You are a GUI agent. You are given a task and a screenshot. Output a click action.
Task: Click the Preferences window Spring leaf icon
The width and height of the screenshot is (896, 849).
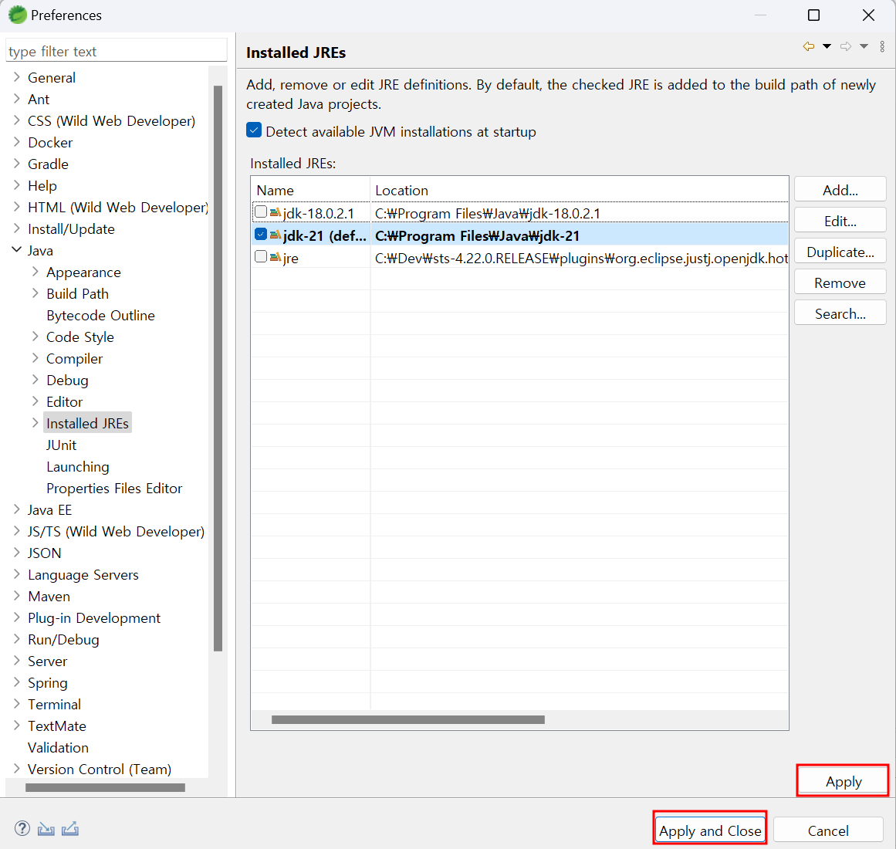[x=17, y=15]
